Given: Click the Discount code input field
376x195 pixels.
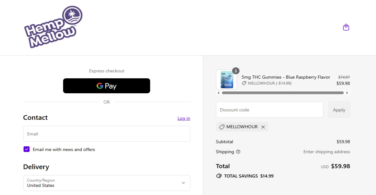Looking at the screenshot, I should [x=269, y=110].
